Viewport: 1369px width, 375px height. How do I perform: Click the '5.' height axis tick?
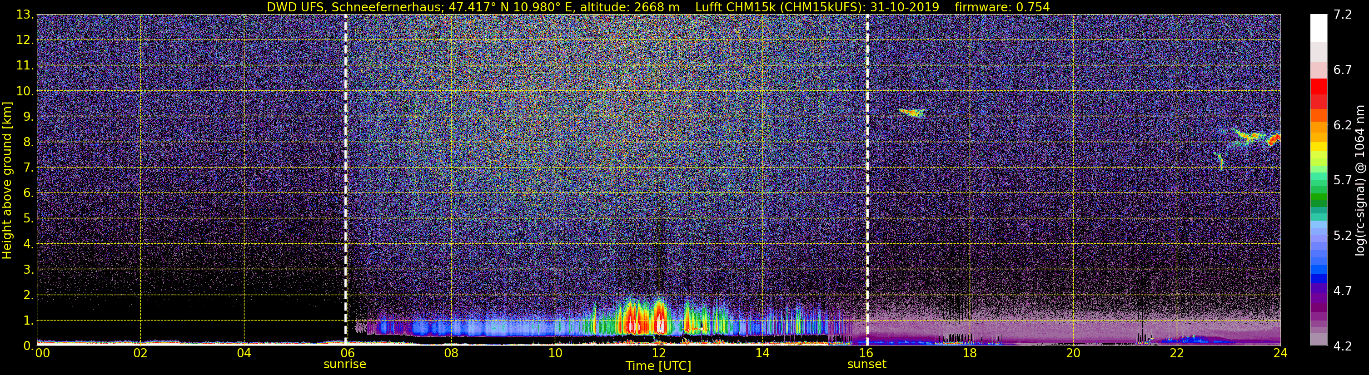click(x=29, y=219)
